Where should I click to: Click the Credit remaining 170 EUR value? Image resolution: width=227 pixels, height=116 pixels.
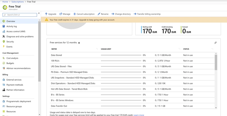pyautogui.click(x=169, y=31)
